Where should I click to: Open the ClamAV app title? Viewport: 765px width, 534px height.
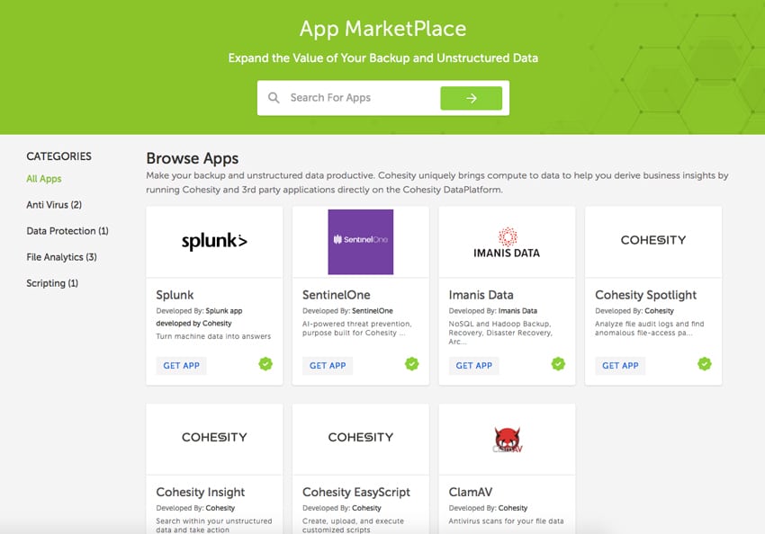[471, 492]
